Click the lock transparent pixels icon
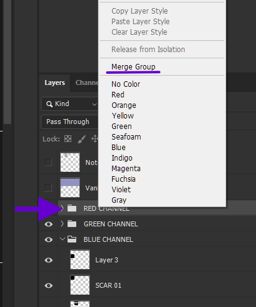Image resolution: width=256 pixels, height=307 pixels. pyautogui.click(x=68, y=139)
